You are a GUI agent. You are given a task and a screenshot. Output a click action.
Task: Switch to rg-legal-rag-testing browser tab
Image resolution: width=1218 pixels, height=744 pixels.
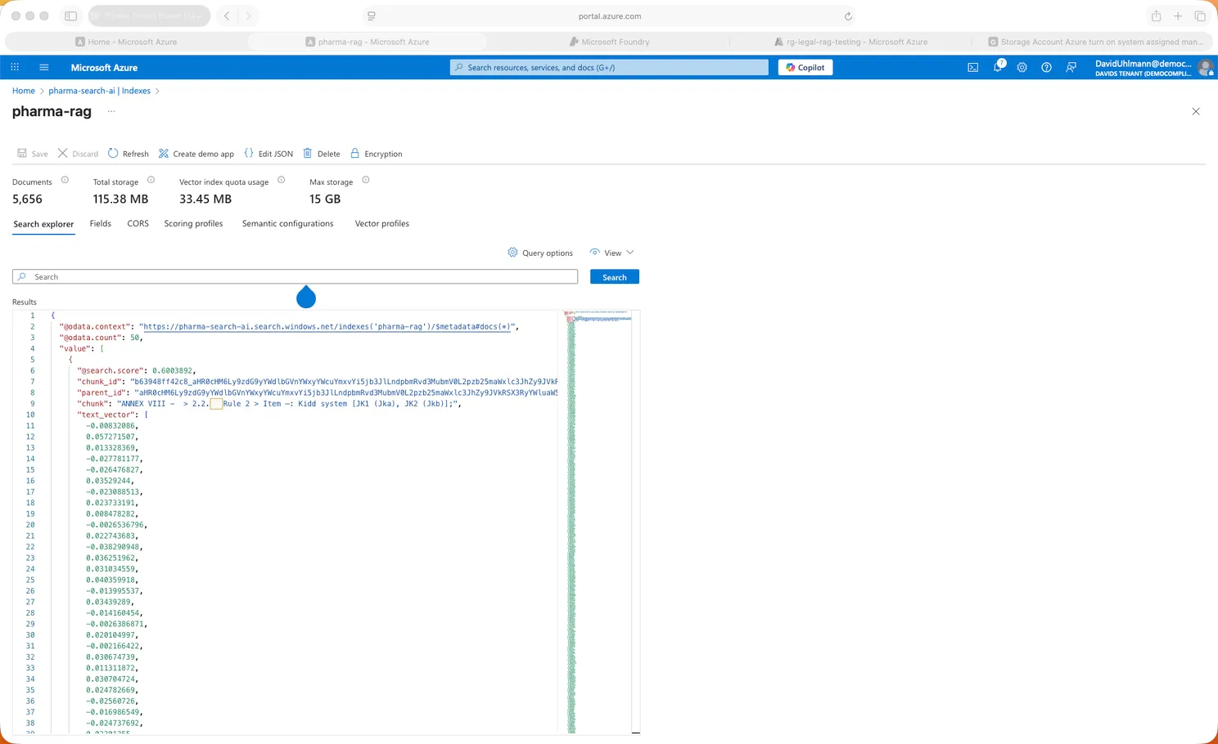click(851, 42)
